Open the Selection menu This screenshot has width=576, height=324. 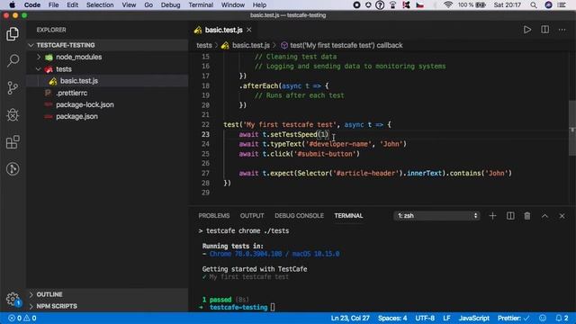[100, 5]
